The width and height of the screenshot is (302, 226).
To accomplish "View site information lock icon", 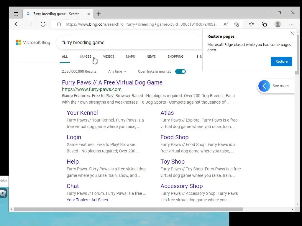I will coord(59,24).
